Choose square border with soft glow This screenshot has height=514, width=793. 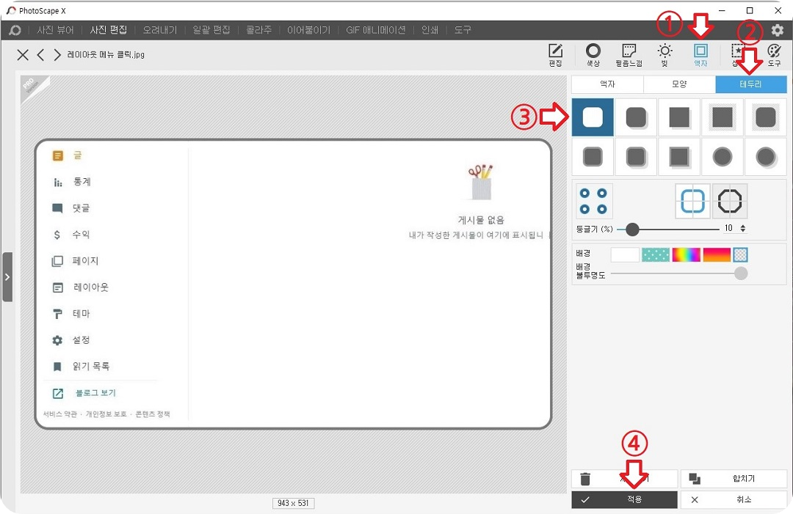(723, 117)
